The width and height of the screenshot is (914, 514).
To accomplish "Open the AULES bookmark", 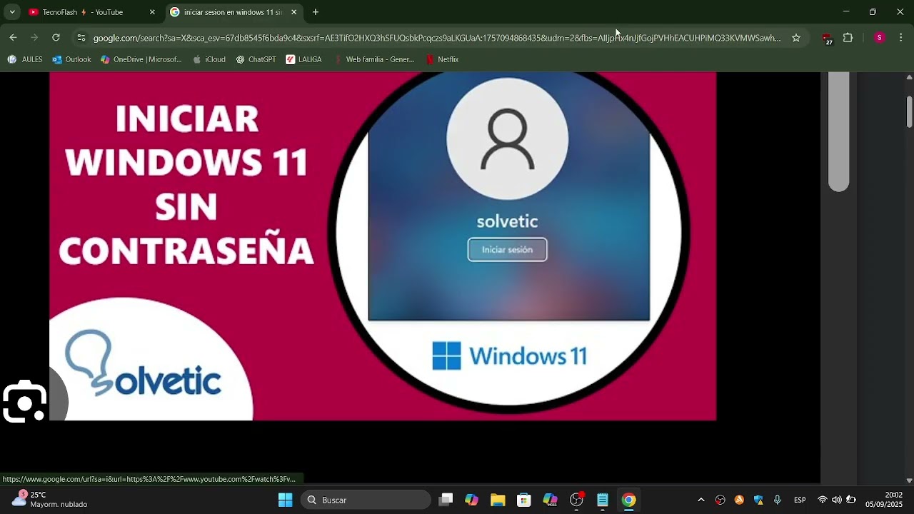I will (25, 59).
